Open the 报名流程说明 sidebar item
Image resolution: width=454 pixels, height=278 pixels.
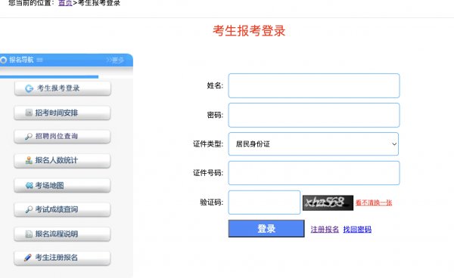pos(62,234)
